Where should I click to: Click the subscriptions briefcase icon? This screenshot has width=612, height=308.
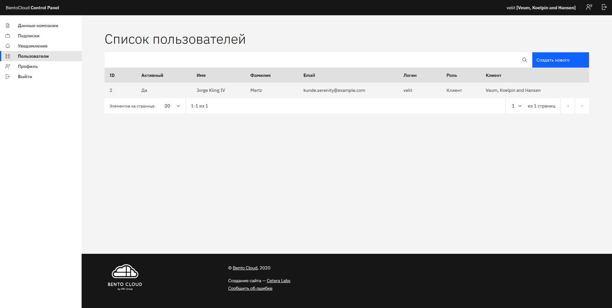click(x=8, y=36)
